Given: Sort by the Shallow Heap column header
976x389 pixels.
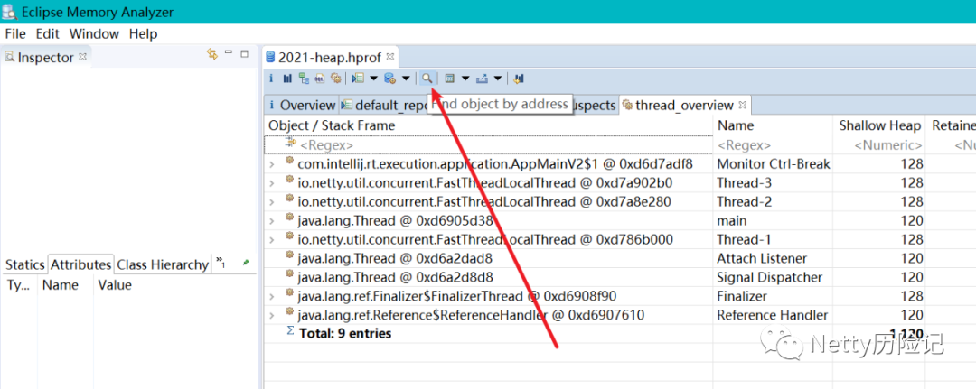Looking at the screenshot, I should (879, 125).
